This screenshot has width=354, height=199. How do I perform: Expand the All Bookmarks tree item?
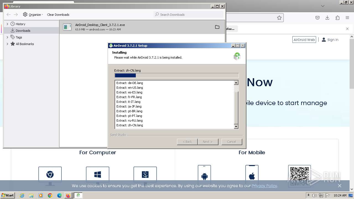tap(7, 44)
